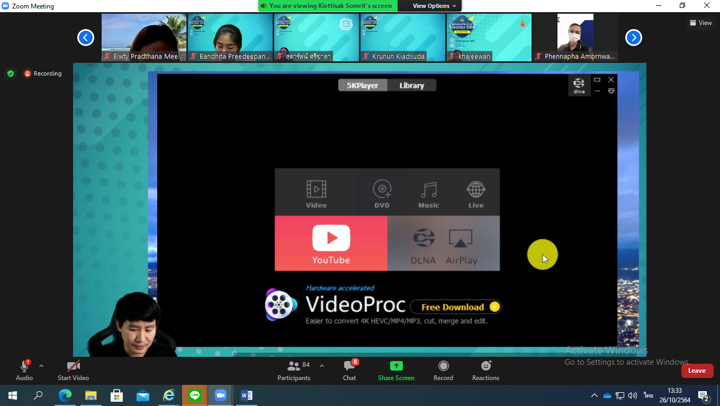Launch Microsoft Edge from the taskbar
The image size is (720, 406).
point(65,395)
